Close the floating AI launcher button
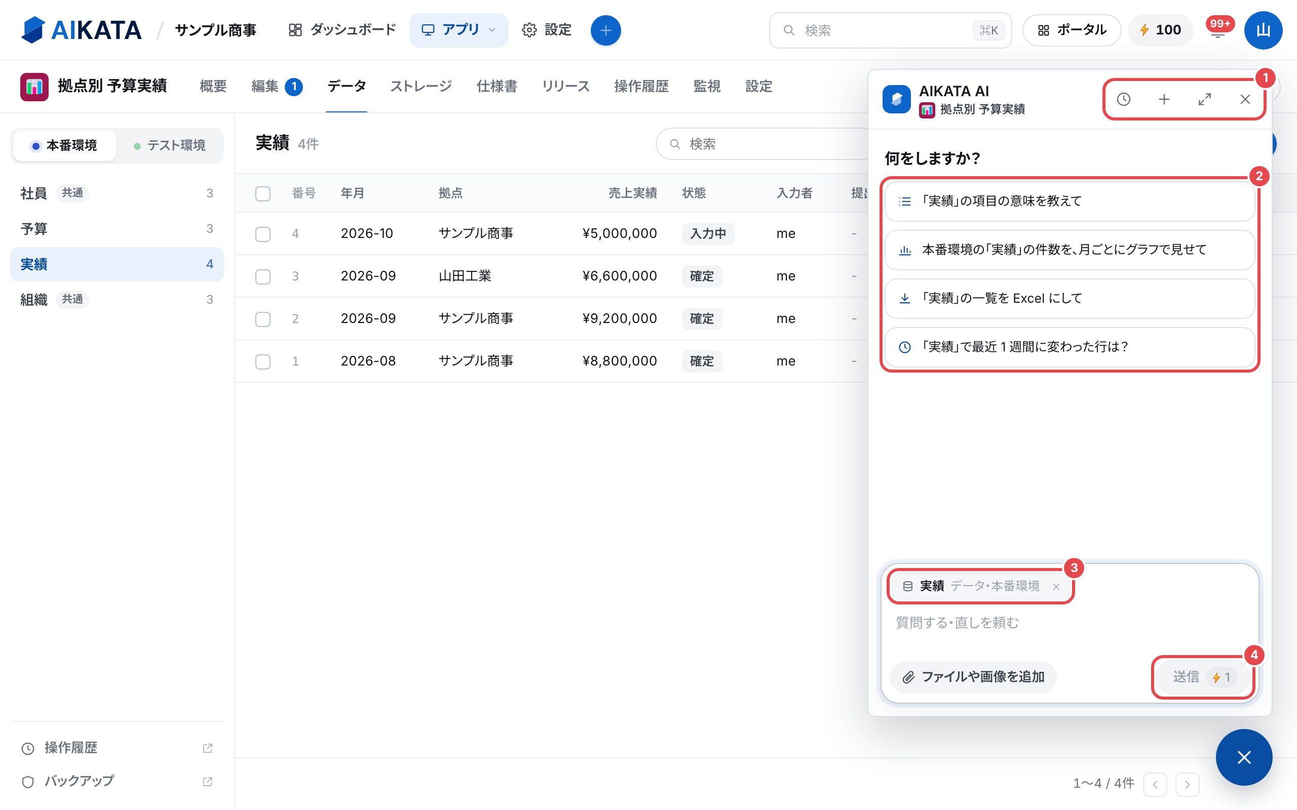Image resolution: width=1297 pixels, height=810 pixels. point(1244,757)
